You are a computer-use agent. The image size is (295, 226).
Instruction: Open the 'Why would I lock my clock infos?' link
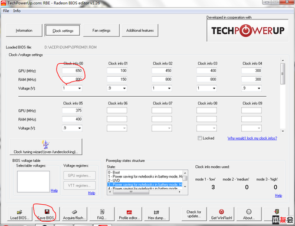(253, 138)
